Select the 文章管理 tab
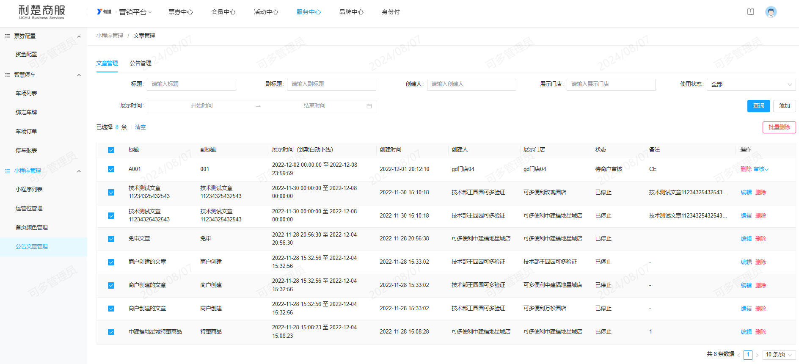This screenshot has width=799, height=364. click(107, 63)
